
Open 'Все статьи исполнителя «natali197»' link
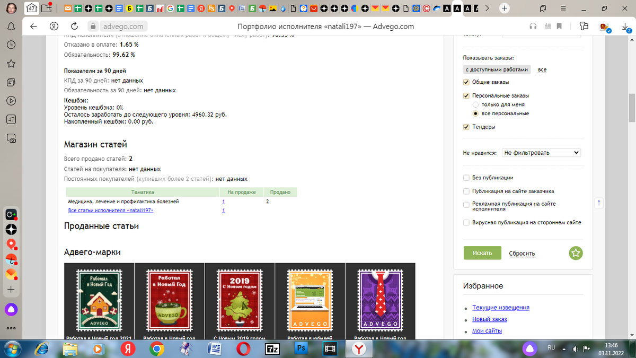(x=111, y=211)
